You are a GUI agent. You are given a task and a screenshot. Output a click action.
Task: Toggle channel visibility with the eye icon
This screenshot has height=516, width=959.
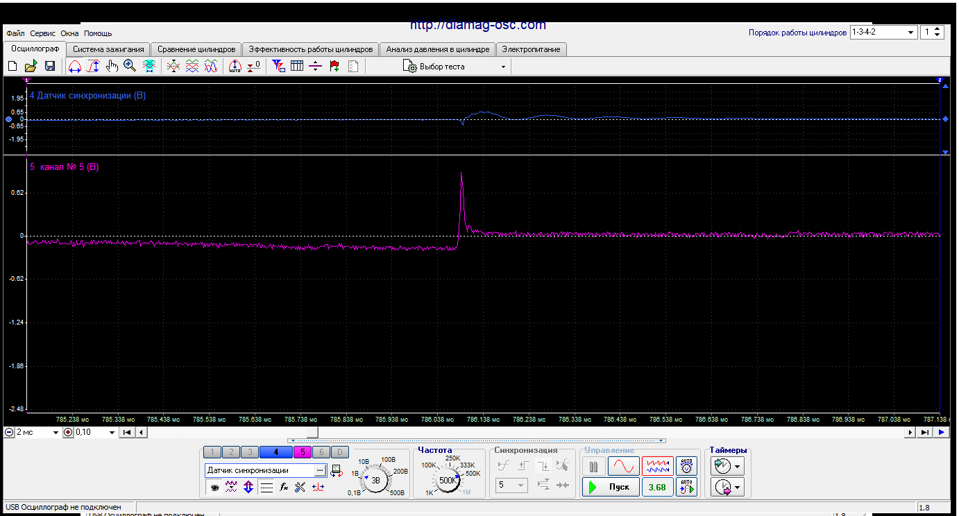coord(215,488)
